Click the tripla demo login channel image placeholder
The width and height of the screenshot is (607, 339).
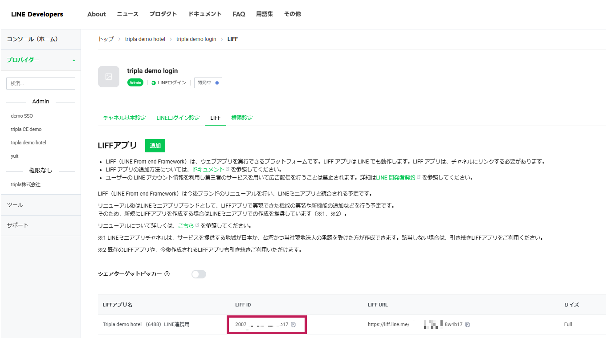(109, 77)
